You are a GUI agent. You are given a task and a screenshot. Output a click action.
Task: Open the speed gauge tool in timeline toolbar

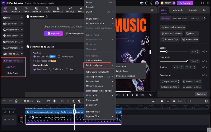62,101
